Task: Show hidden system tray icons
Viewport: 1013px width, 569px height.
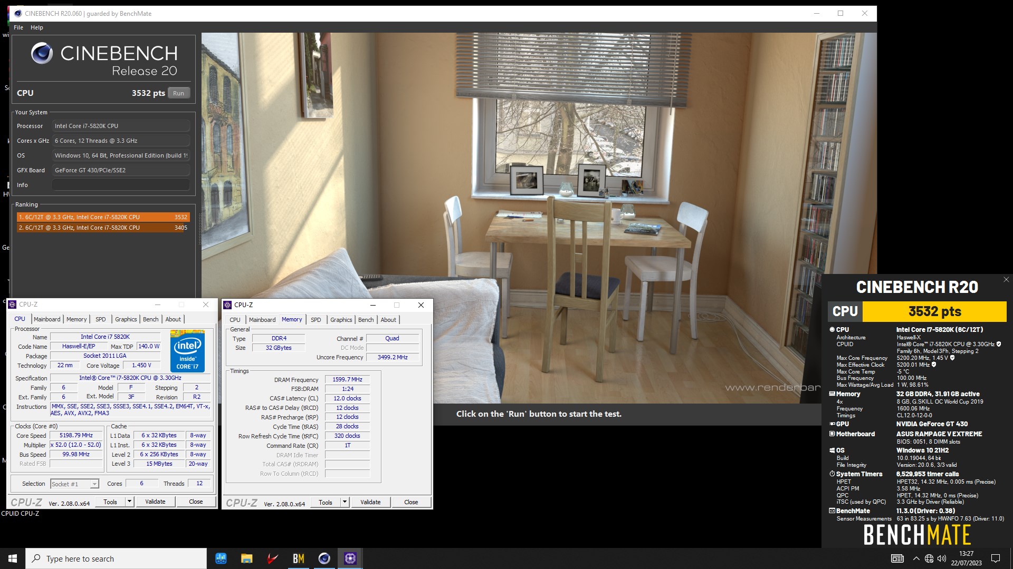Action: 916,558
